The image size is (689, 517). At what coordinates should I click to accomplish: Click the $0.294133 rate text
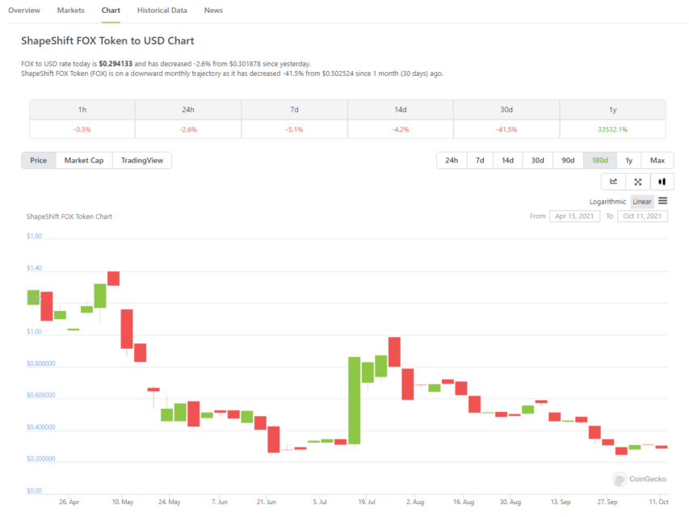(x=116, y=64)
